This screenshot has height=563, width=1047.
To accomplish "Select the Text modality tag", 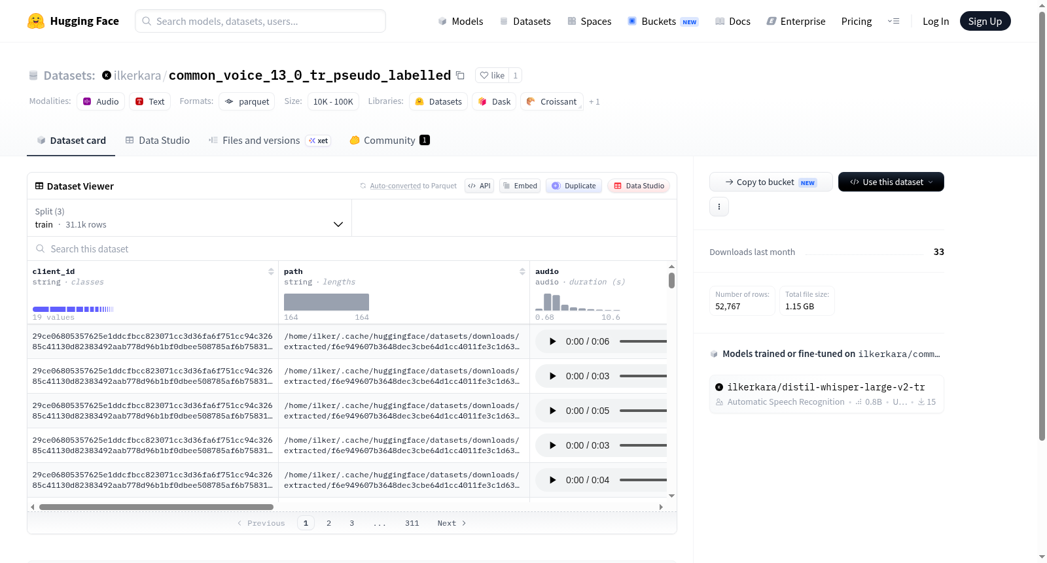I will point(150,101).
